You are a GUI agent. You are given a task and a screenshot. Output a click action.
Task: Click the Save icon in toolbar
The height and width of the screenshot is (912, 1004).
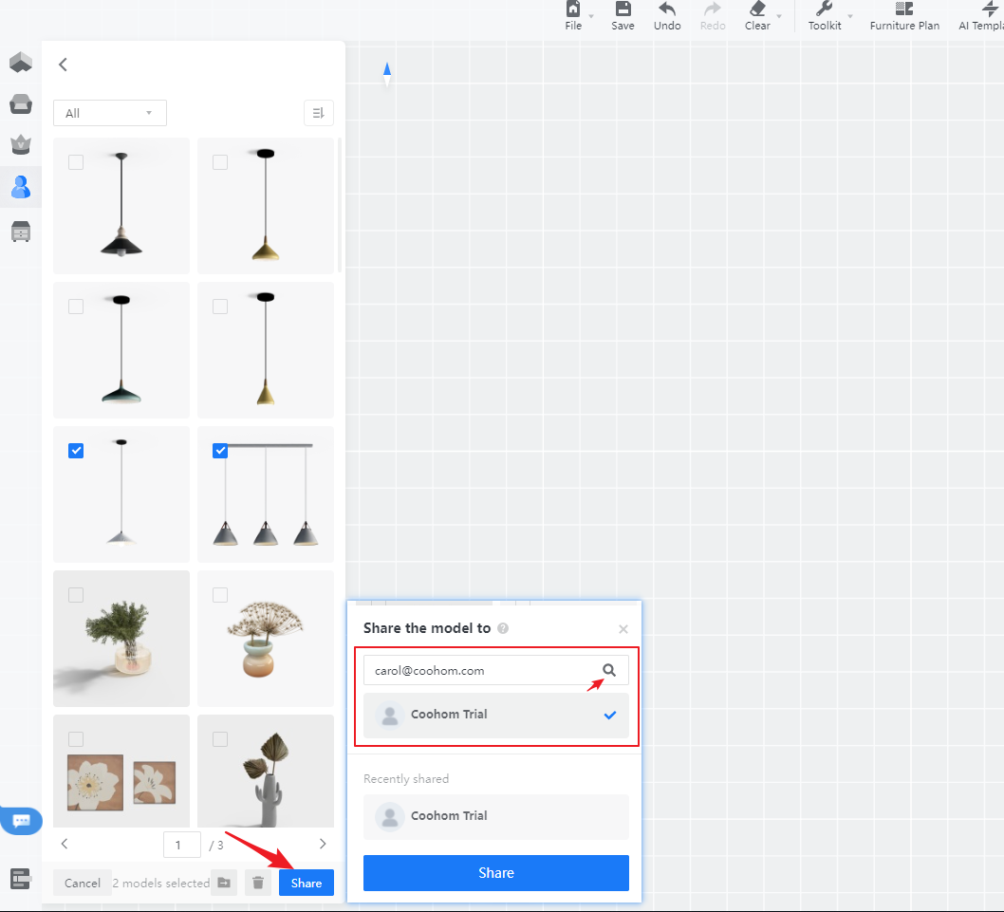(x=623, y=9)
